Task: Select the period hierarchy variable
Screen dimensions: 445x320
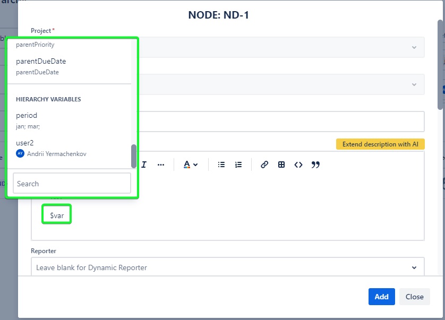Action: (x=27, y=120)
